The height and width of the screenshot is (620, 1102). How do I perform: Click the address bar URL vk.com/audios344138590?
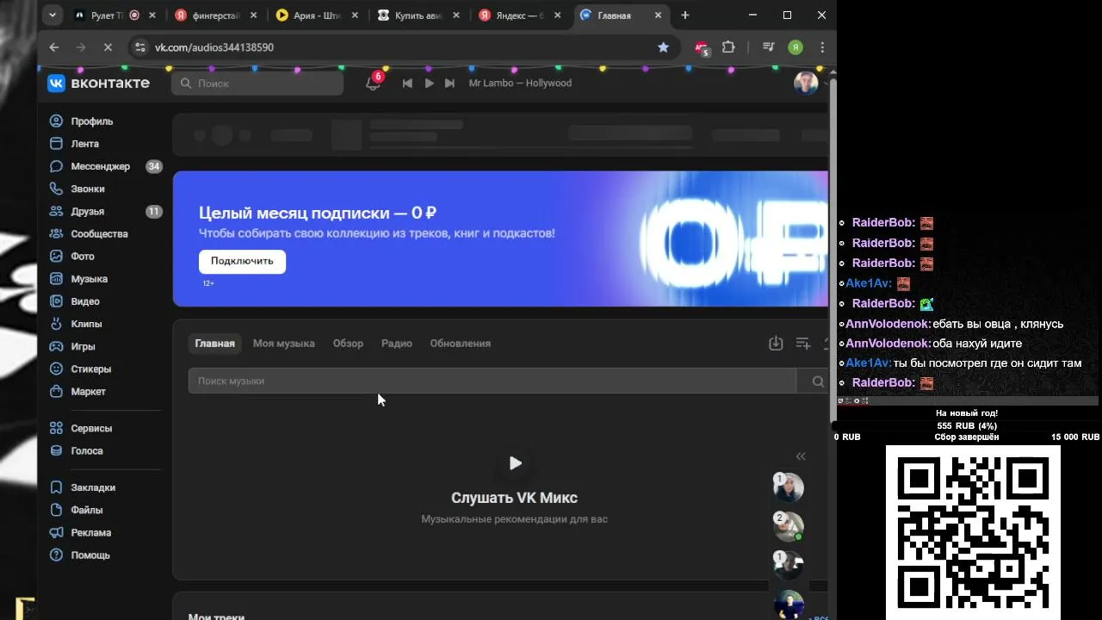point(214,47)
